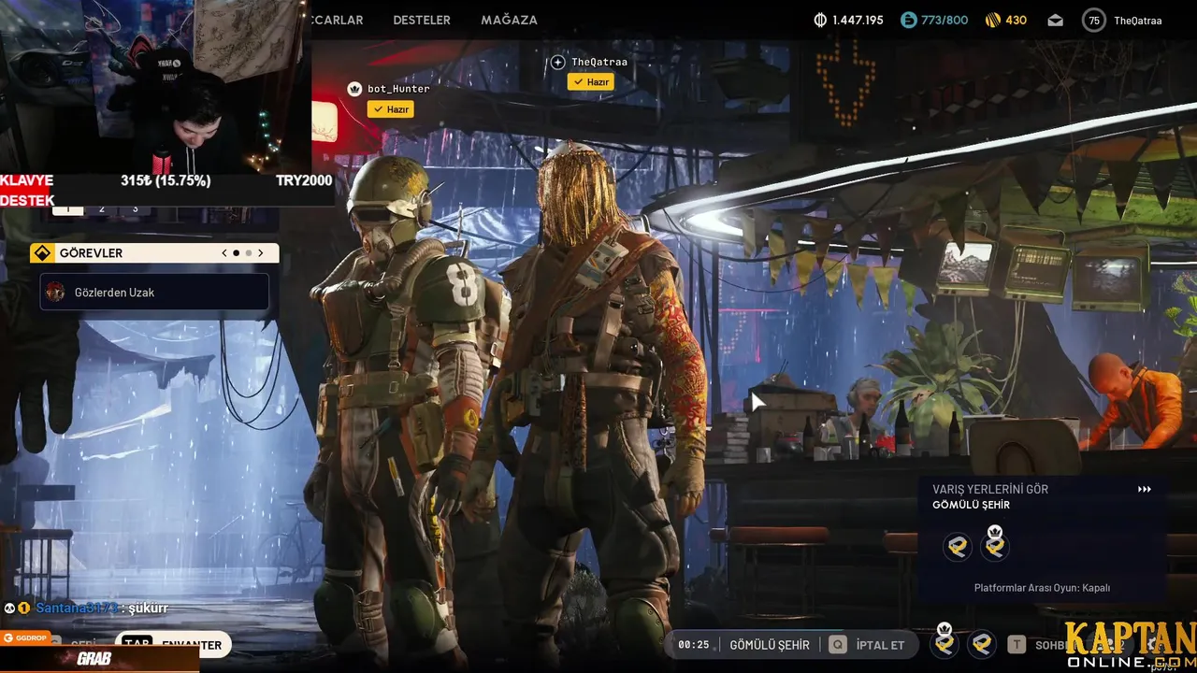Cancel matchmaking with İPTAL ET
The height and width of the screenshot is (673, 1197).
pyautogui.click(x=881, y=645)
